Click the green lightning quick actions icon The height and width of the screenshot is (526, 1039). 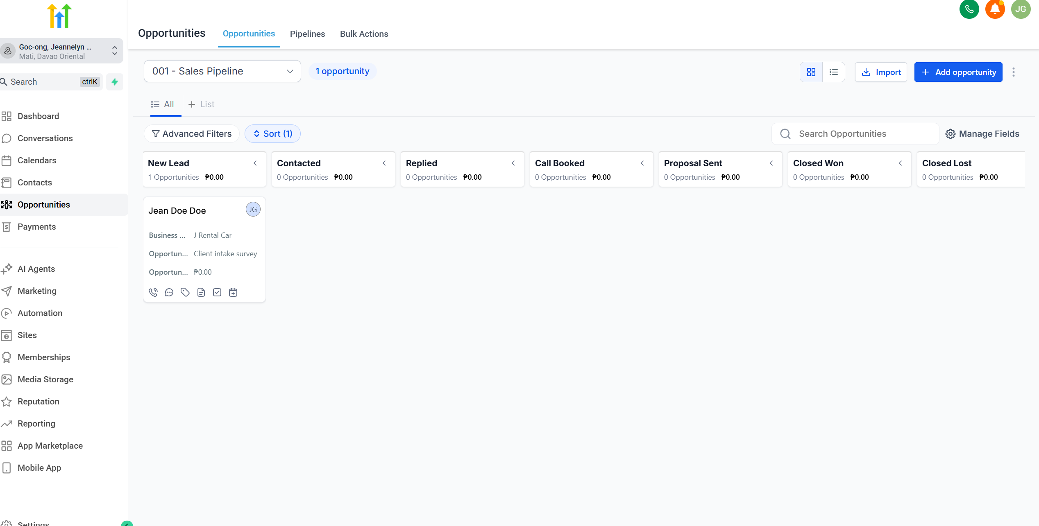(x=115, y=82)
